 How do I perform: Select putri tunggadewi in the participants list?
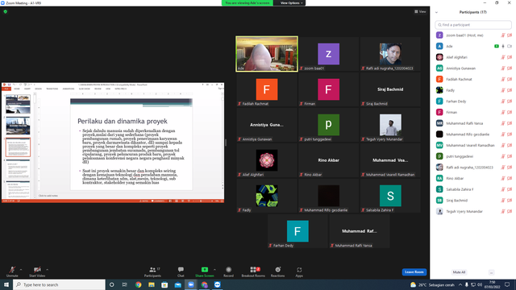[x=473, y=156]
